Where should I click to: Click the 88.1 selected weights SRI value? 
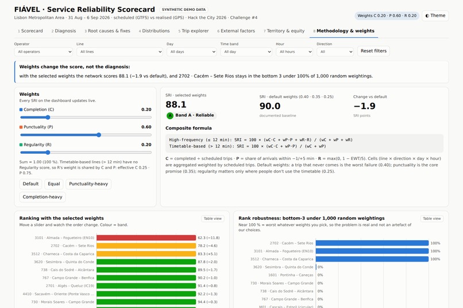[x=176, y=104]
